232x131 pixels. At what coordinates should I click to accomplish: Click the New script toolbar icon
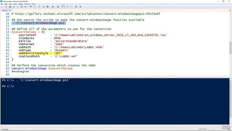[2, 7]
